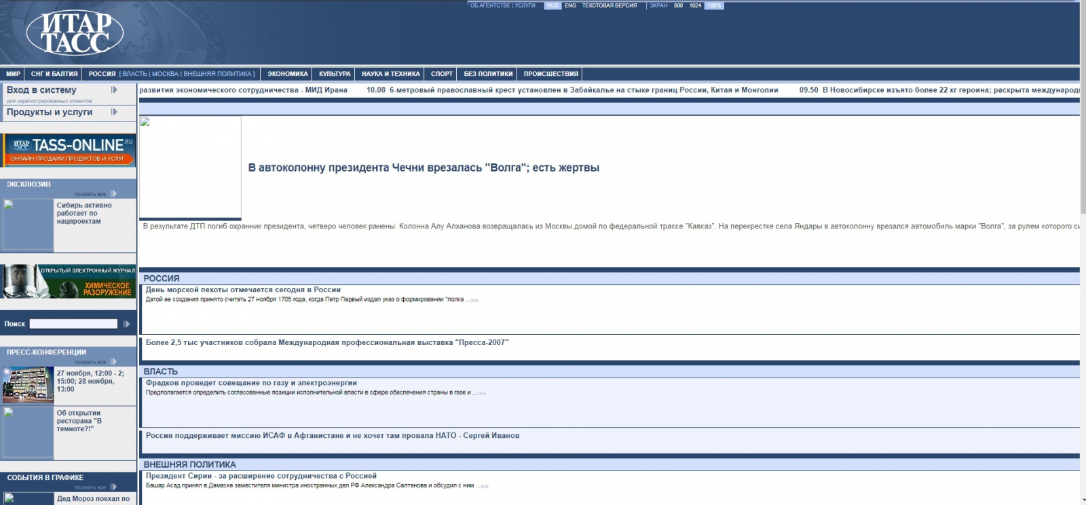This screenshot has height=505, width=1086.
Task: Open the 27 ноября, 12:00 press conference schedule
Action: pyautogui.click(x=90, y=381)
